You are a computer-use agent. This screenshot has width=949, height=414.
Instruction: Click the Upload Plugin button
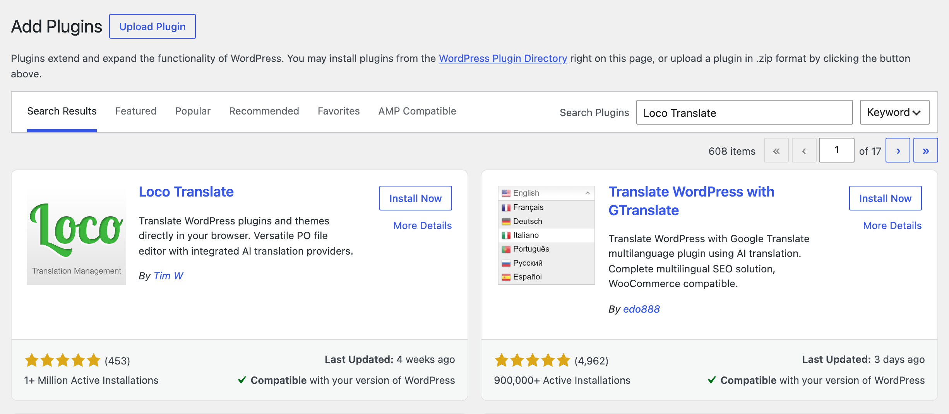click(152, 26)
